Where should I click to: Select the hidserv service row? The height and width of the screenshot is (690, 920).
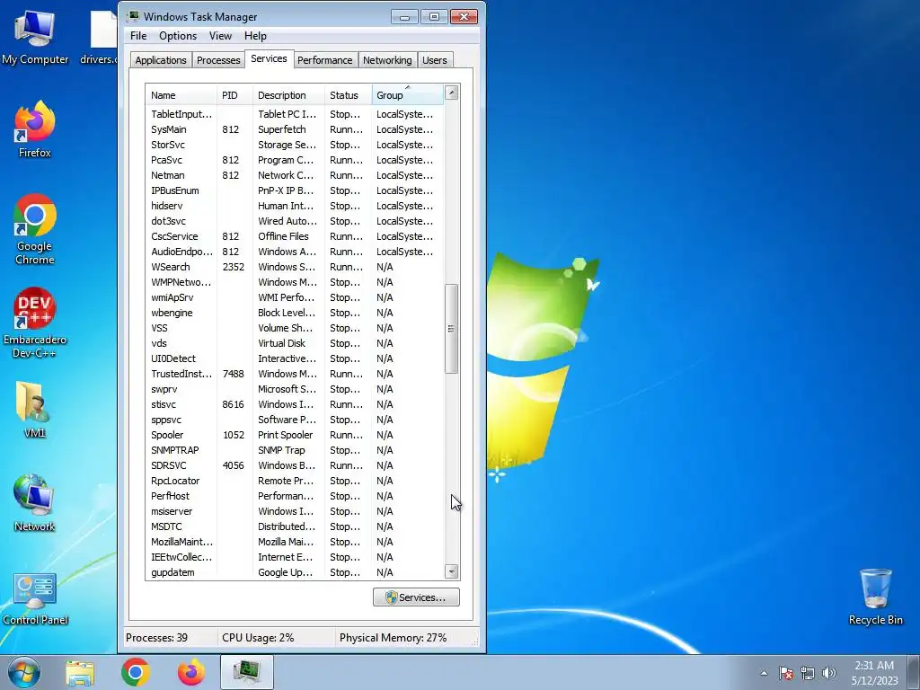pyautogui.click(x=295, y=206)
